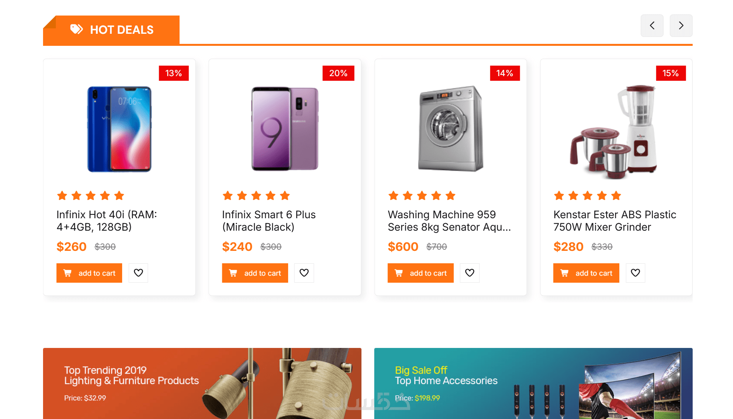This screenshot has width=733, height=419.
Task: Add Infinix Smart 6 Plus to cart
Action: (255, 273)
